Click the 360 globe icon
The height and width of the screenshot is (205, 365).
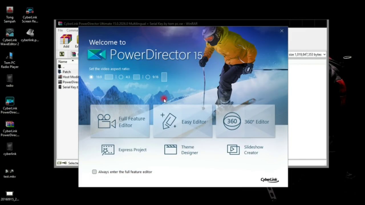[x=232, y=122]
